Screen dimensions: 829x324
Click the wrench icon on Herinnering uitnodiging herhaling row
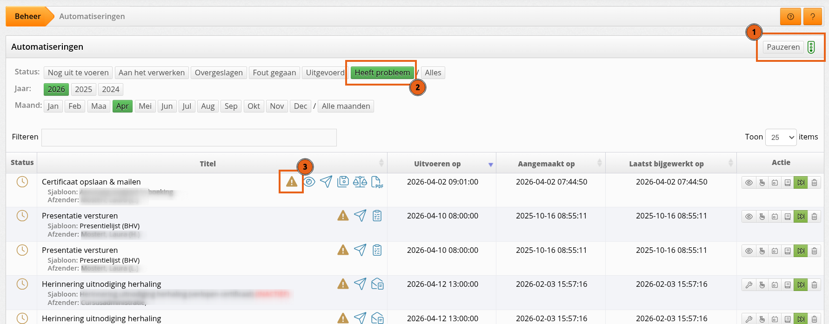click(x=749, y=285)
